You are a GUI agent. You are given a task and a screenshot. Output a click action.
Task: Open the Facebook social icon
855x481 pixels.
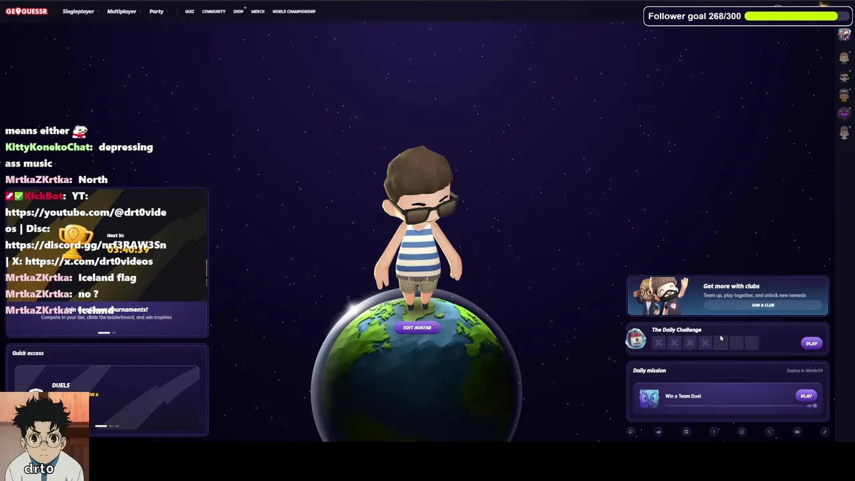[x=714, y=432]
